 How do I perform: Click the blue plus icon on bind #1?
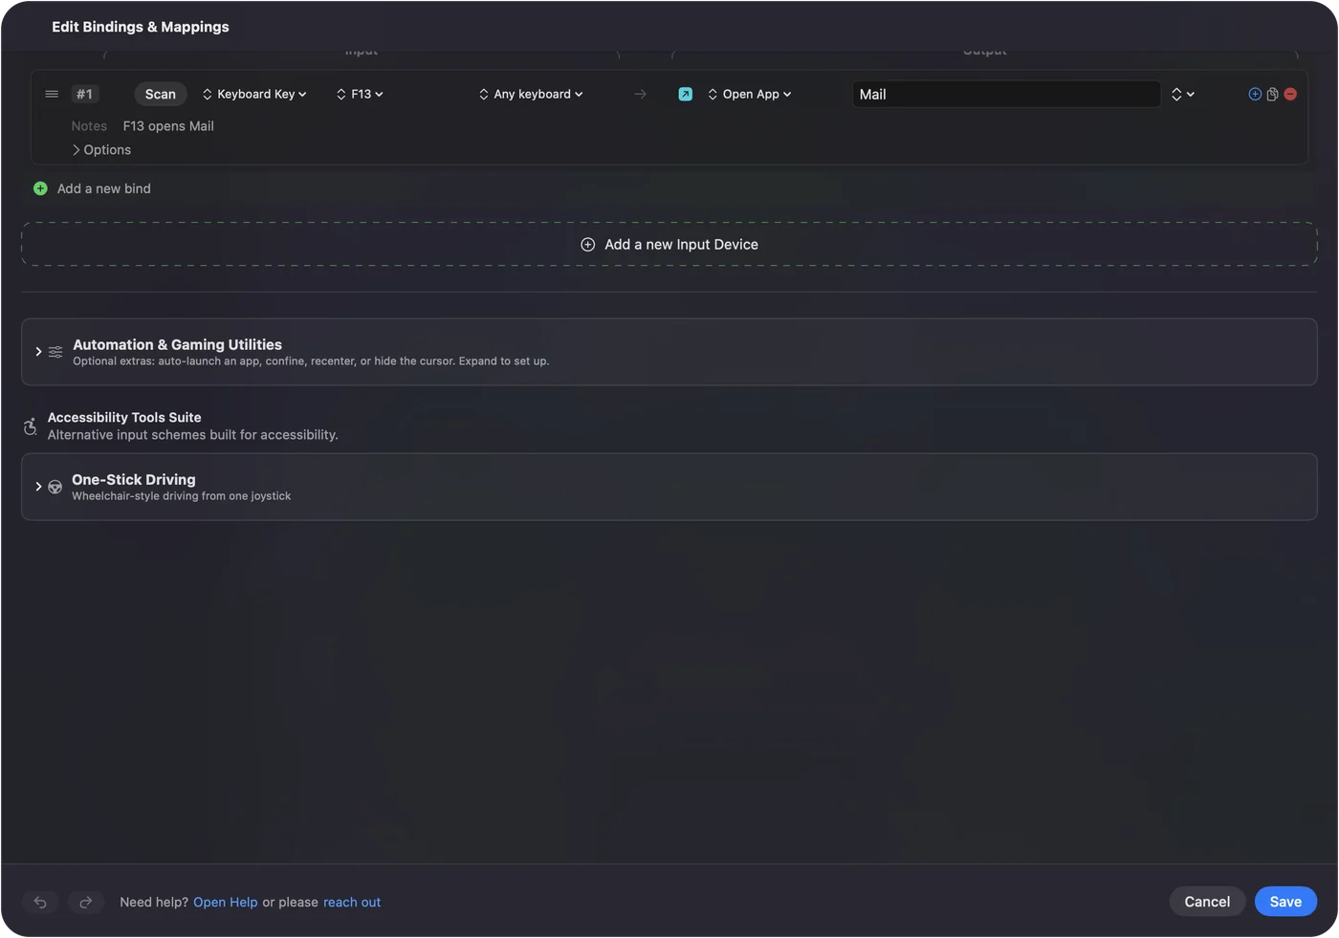click(1255, 94)
